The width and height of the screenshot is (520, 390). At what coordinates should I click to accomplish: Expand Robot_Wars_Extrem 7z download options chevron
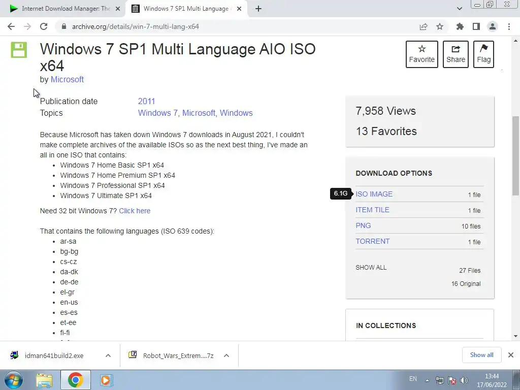(226, 355)
